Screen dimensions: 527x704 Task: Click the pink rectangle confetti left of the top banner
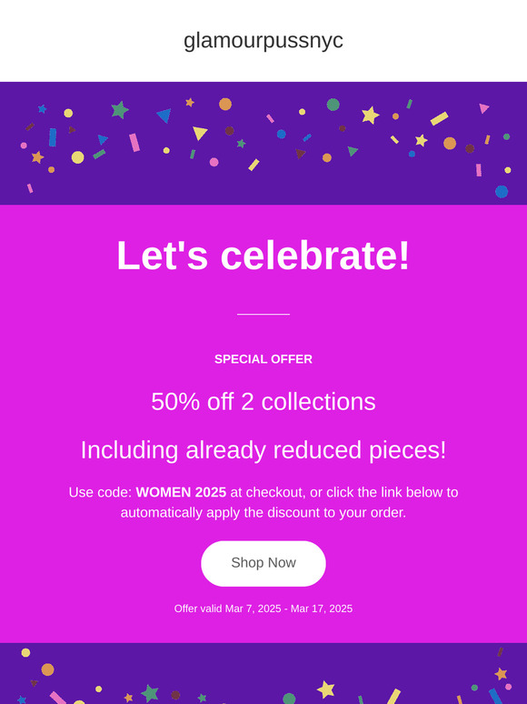pos(134,143)
